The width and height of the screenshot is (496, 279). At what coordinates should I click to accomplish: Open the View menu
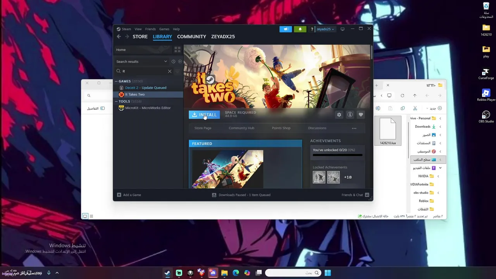coord(138,29)
